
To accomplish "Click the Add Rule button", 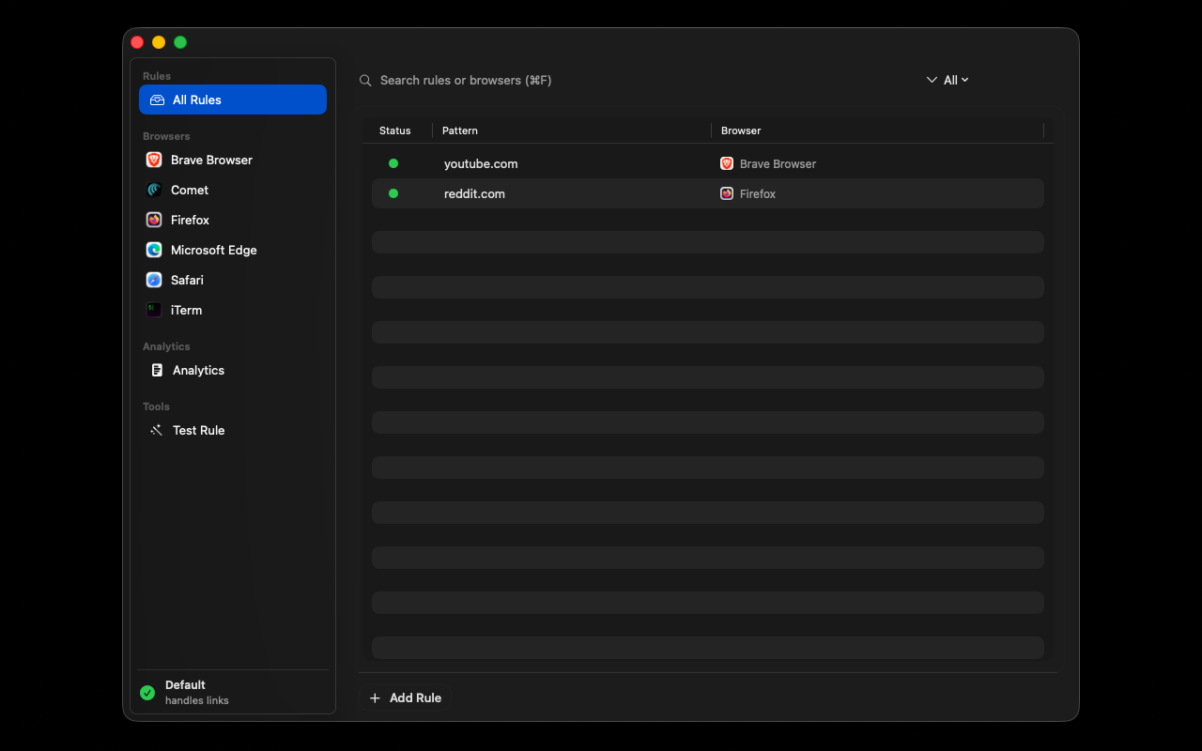I will pos(406,697).
